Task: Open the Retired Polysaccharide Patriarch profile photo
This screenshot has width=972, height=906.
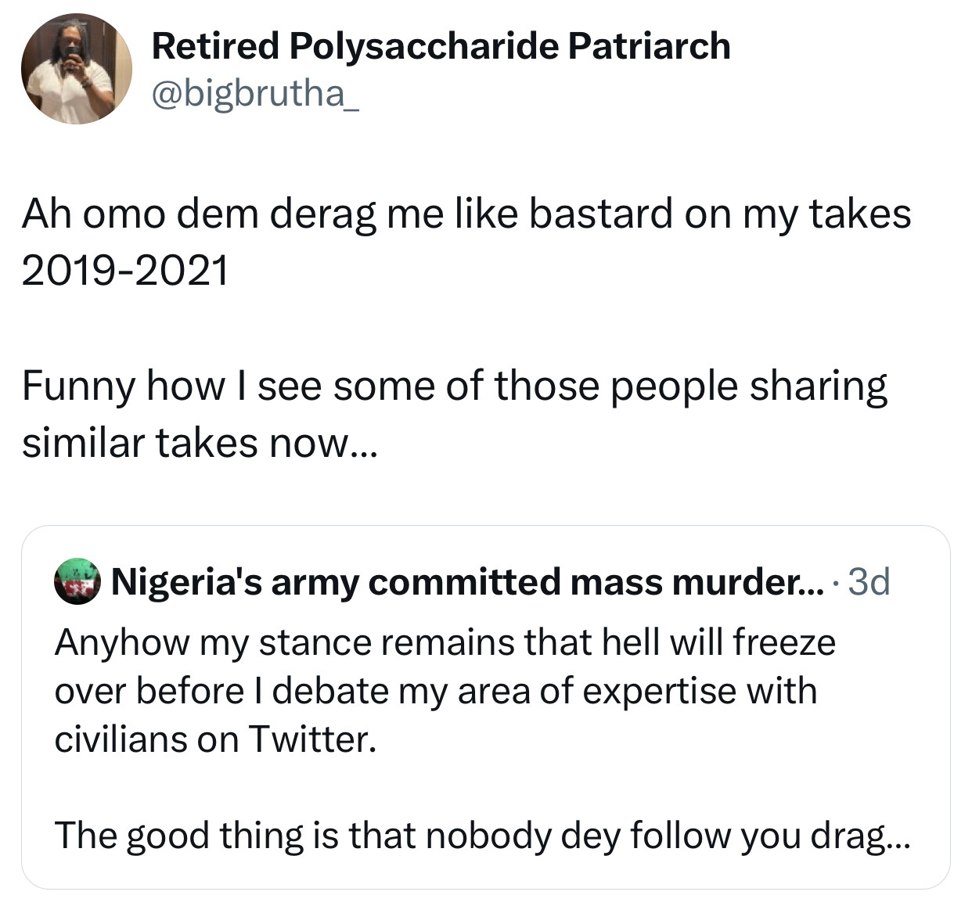Action: 76,70
